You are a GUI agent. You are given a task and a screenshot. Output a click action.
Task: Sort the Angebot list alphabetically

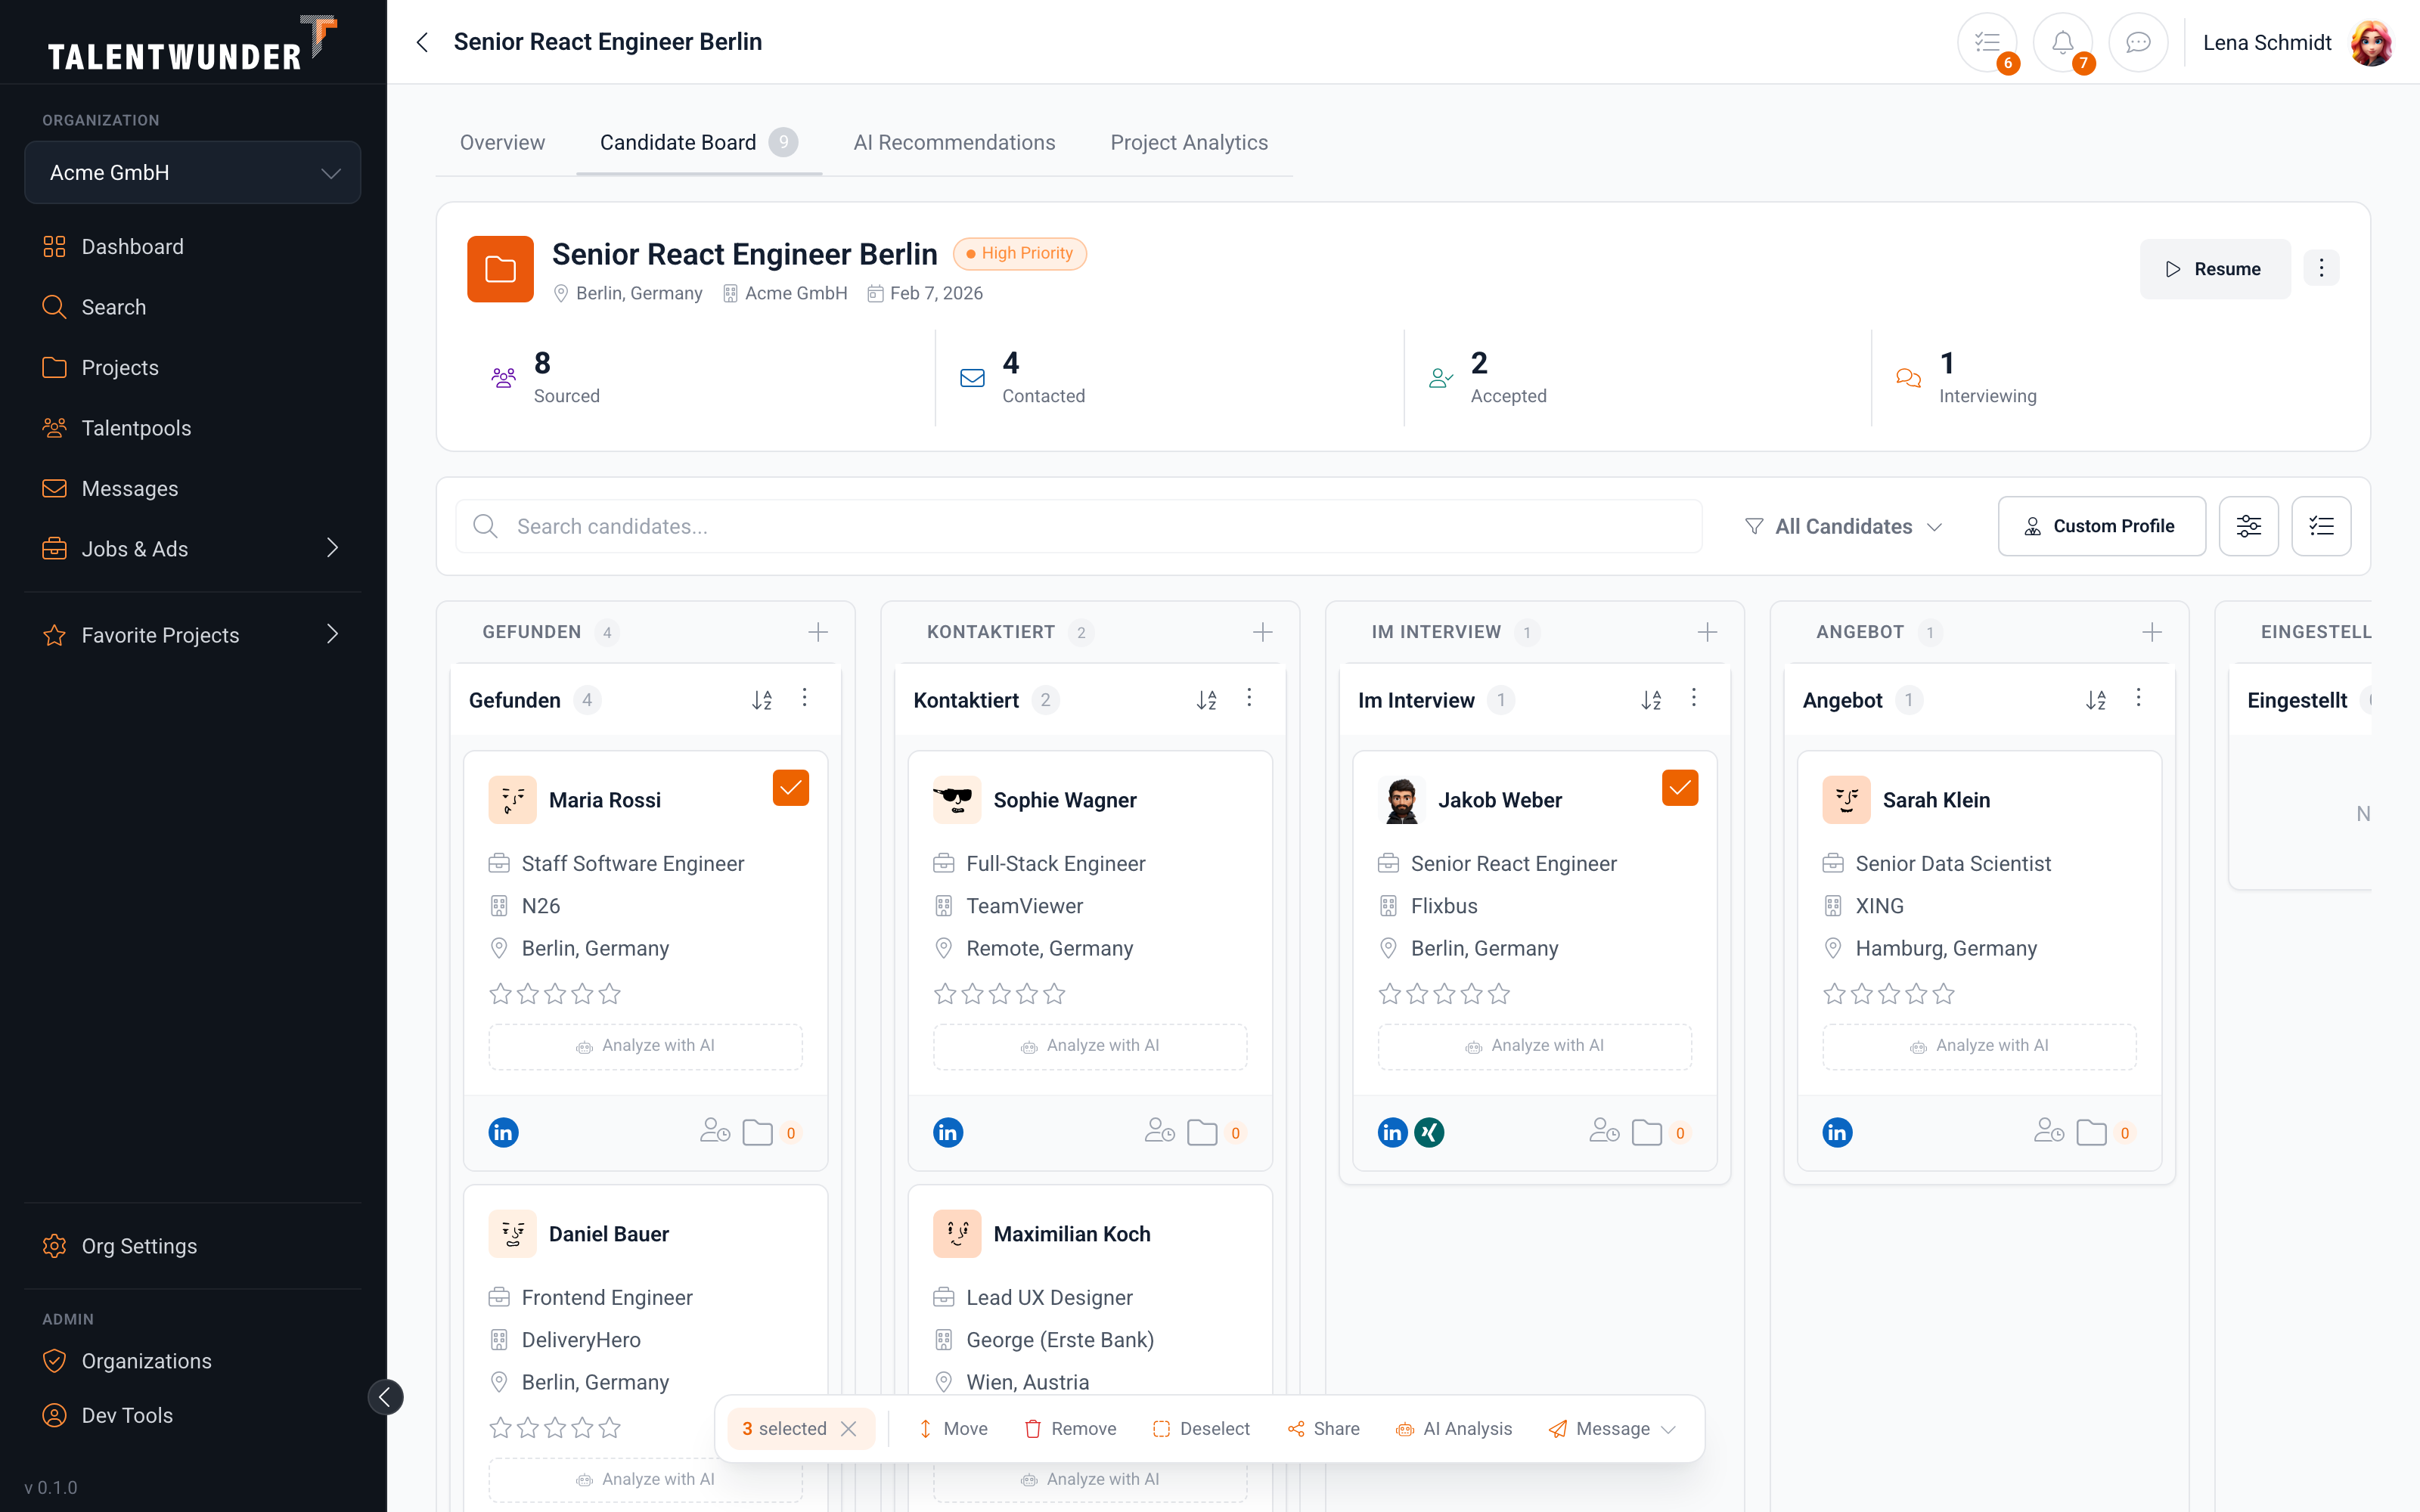(2096, 700)
